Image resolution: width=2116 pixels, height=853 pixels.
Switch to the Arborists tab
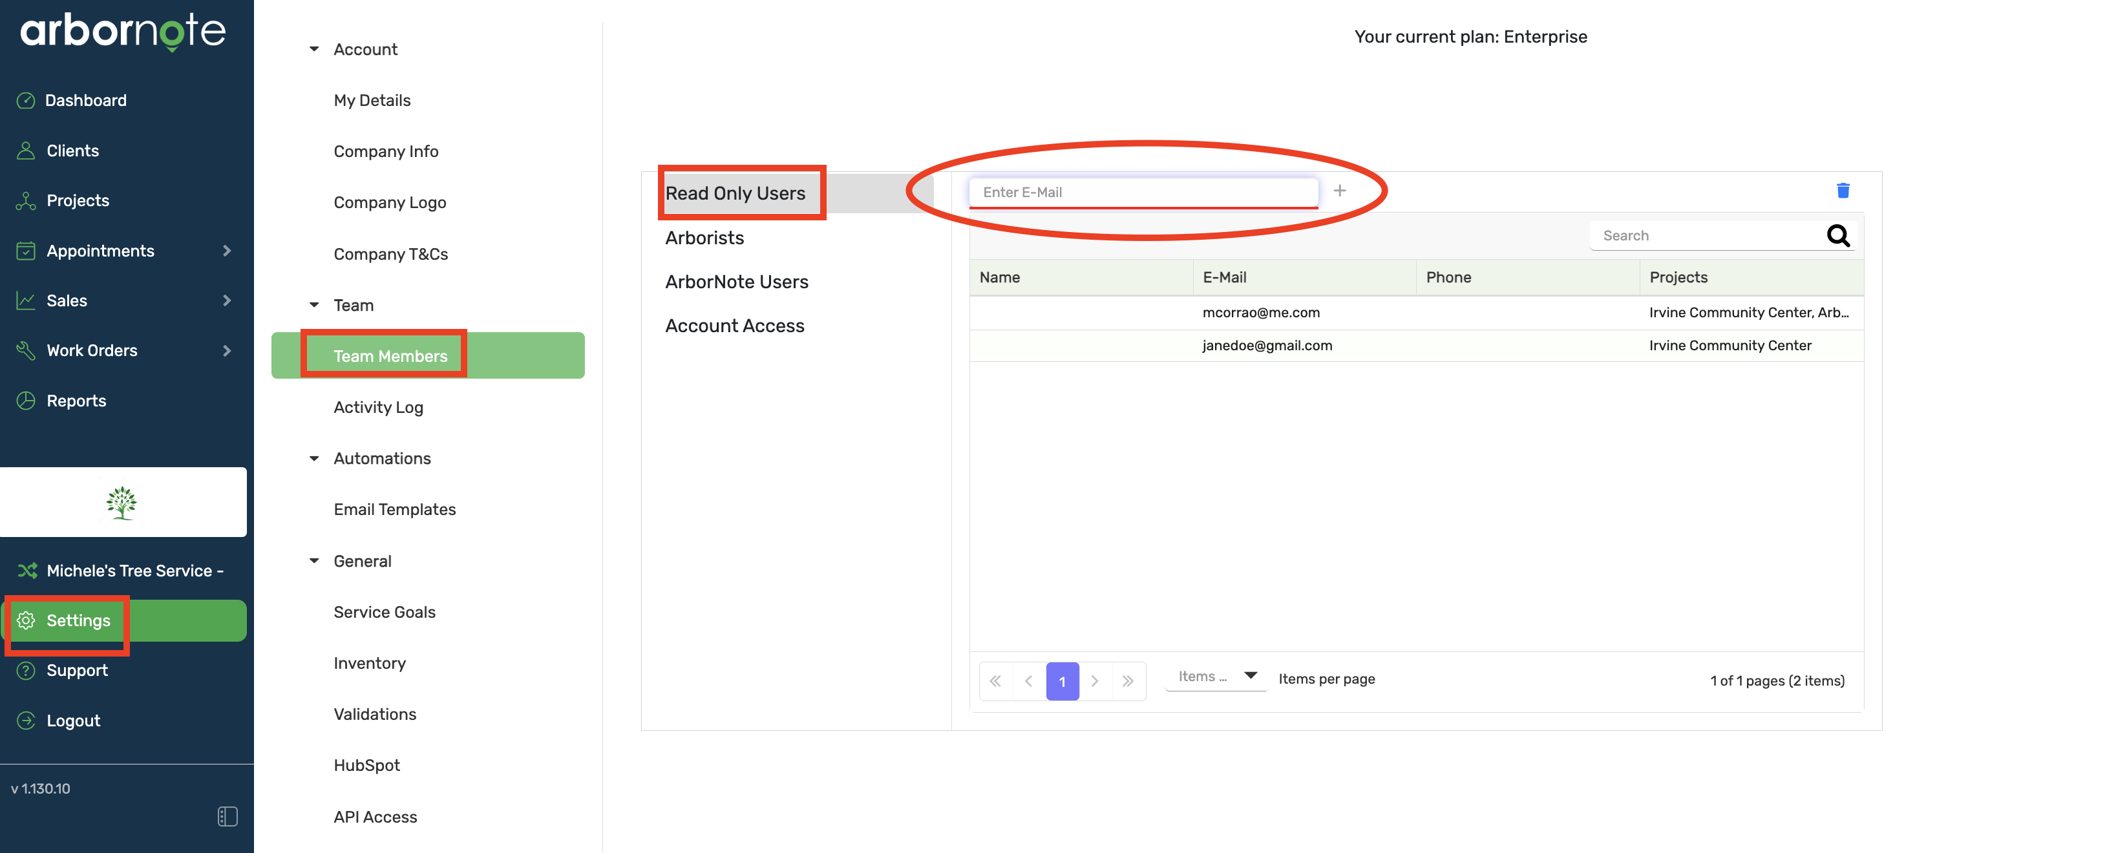click(704, 237)
